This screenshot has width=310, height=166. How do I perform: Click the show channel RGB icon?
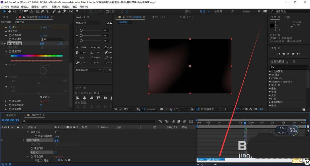tap(170, 109)
